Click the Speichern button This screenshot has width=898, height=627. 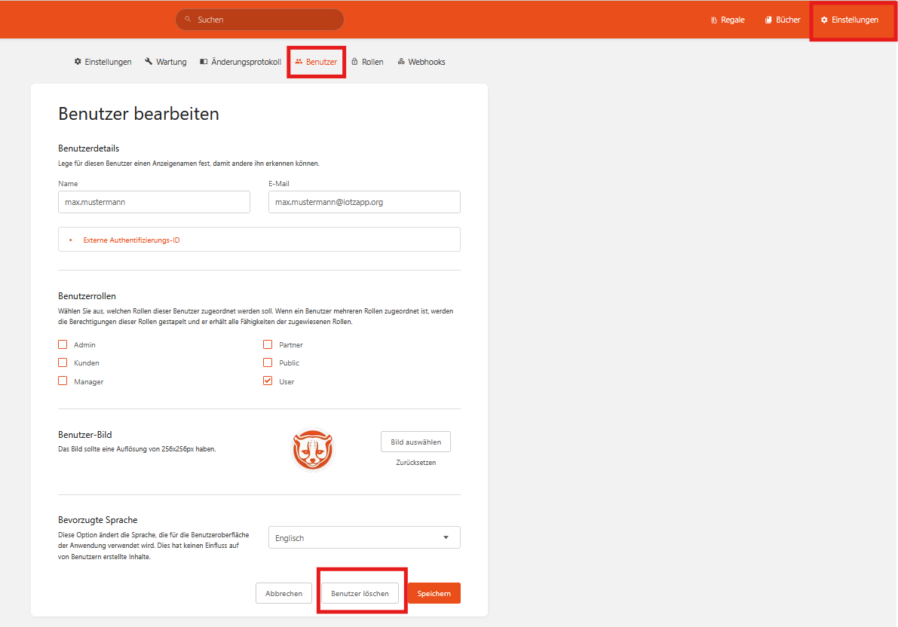[x=434, y=594]
